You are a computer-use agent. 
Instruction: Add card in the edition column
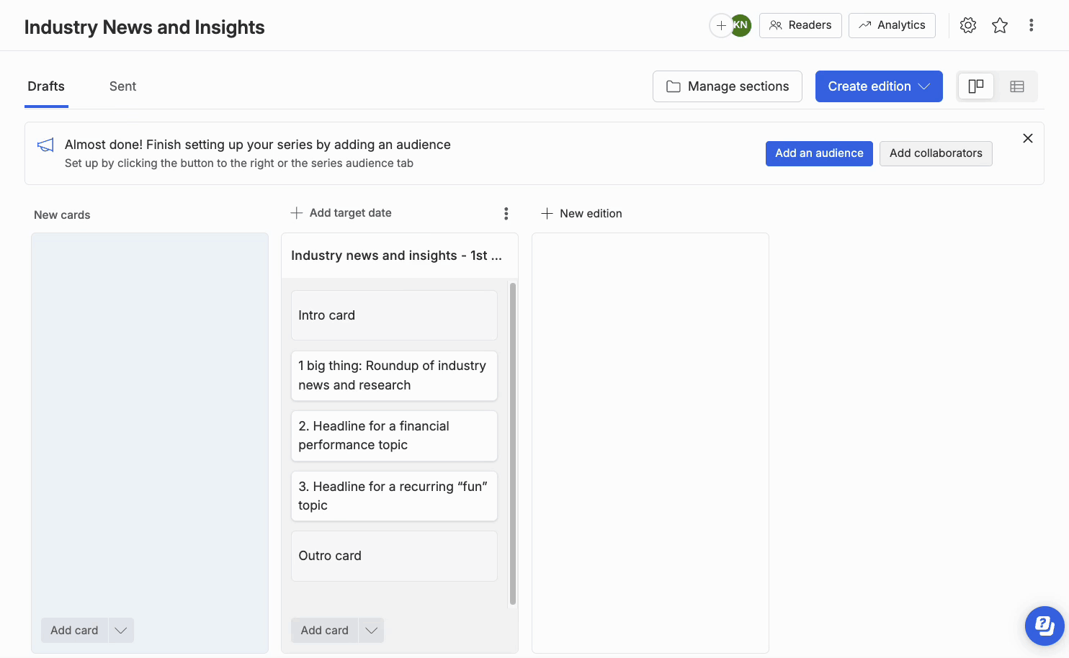324,630
